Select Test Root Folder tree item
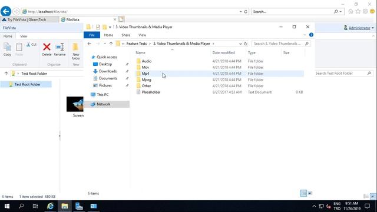This screenshot has height=212, width=377. coord(26,84)
